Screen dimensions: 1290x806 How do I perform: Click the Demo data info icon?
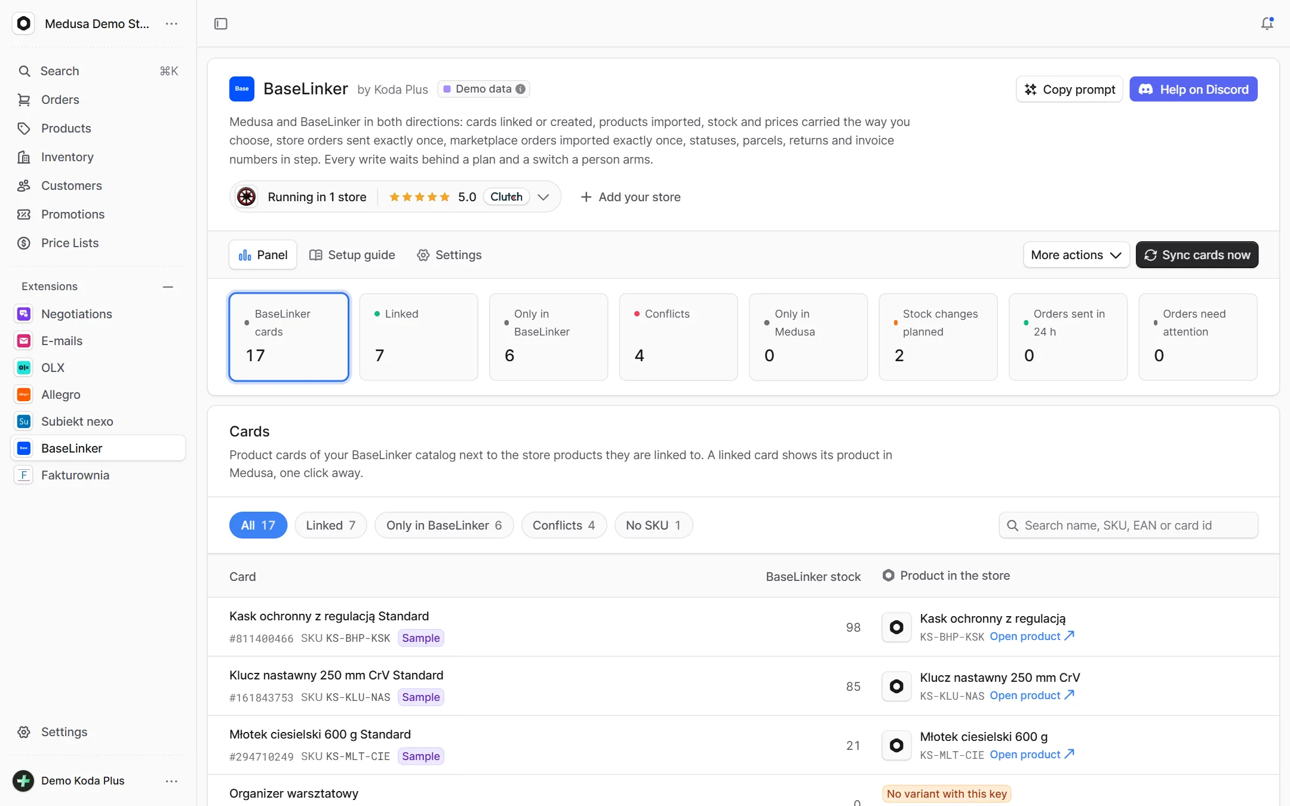tap(521, 89)
